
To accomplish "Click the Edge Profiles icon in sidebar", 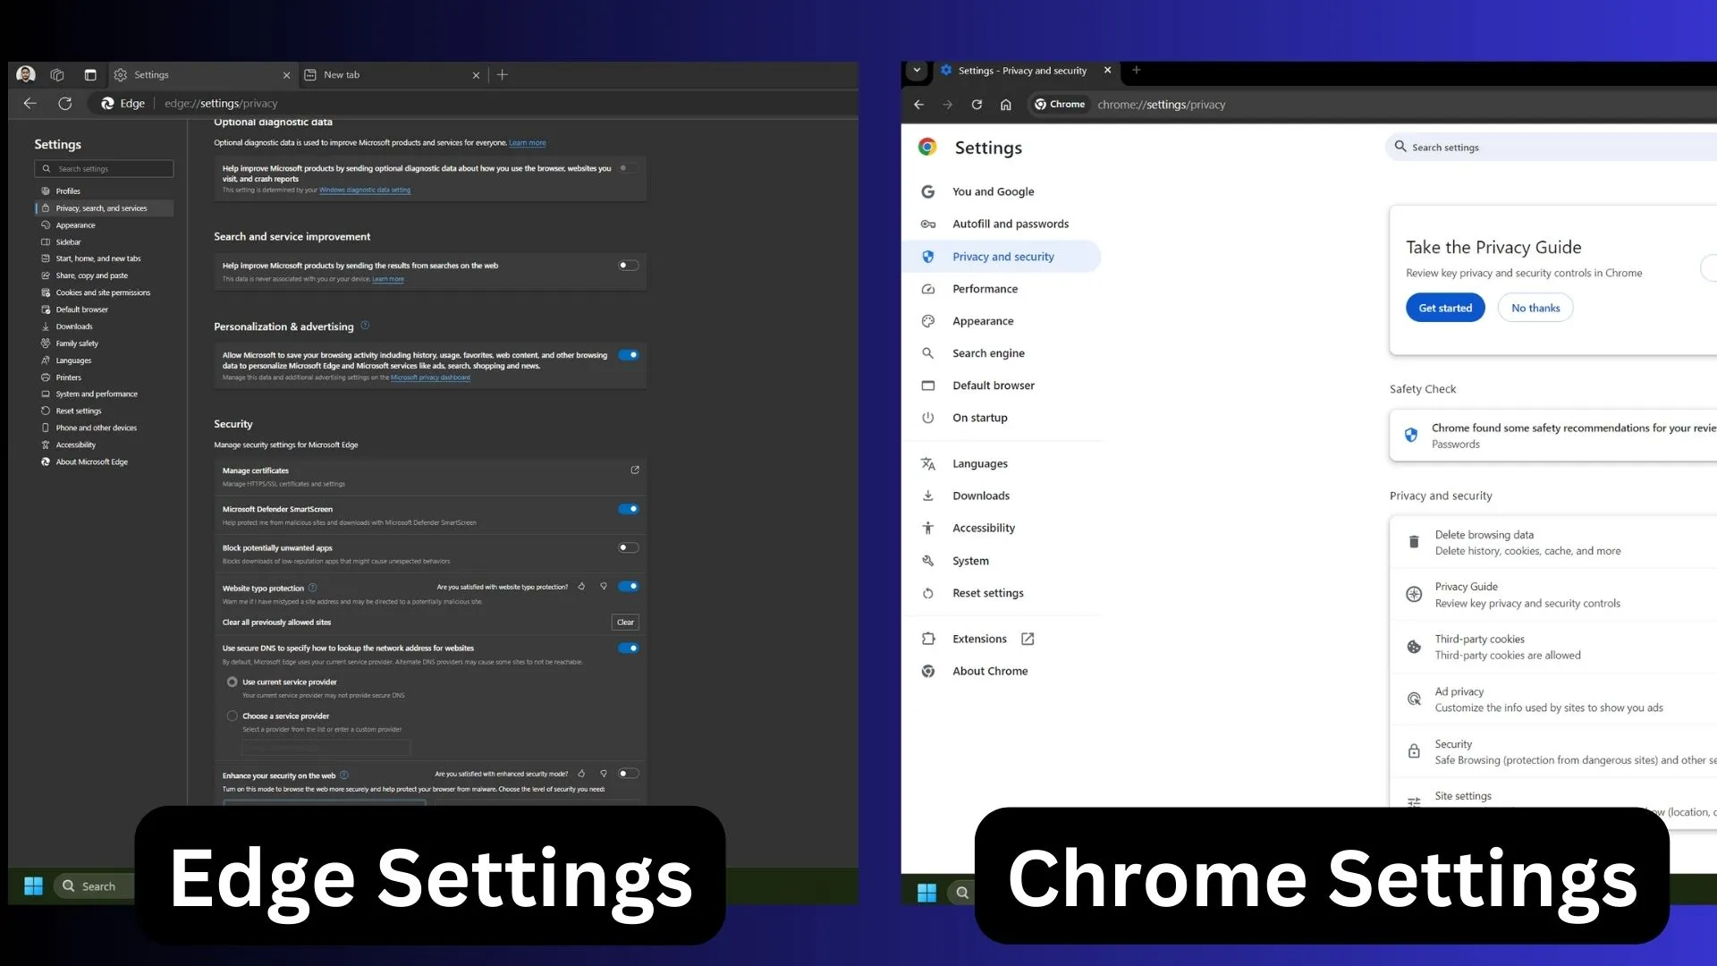I will pos(45,190).
